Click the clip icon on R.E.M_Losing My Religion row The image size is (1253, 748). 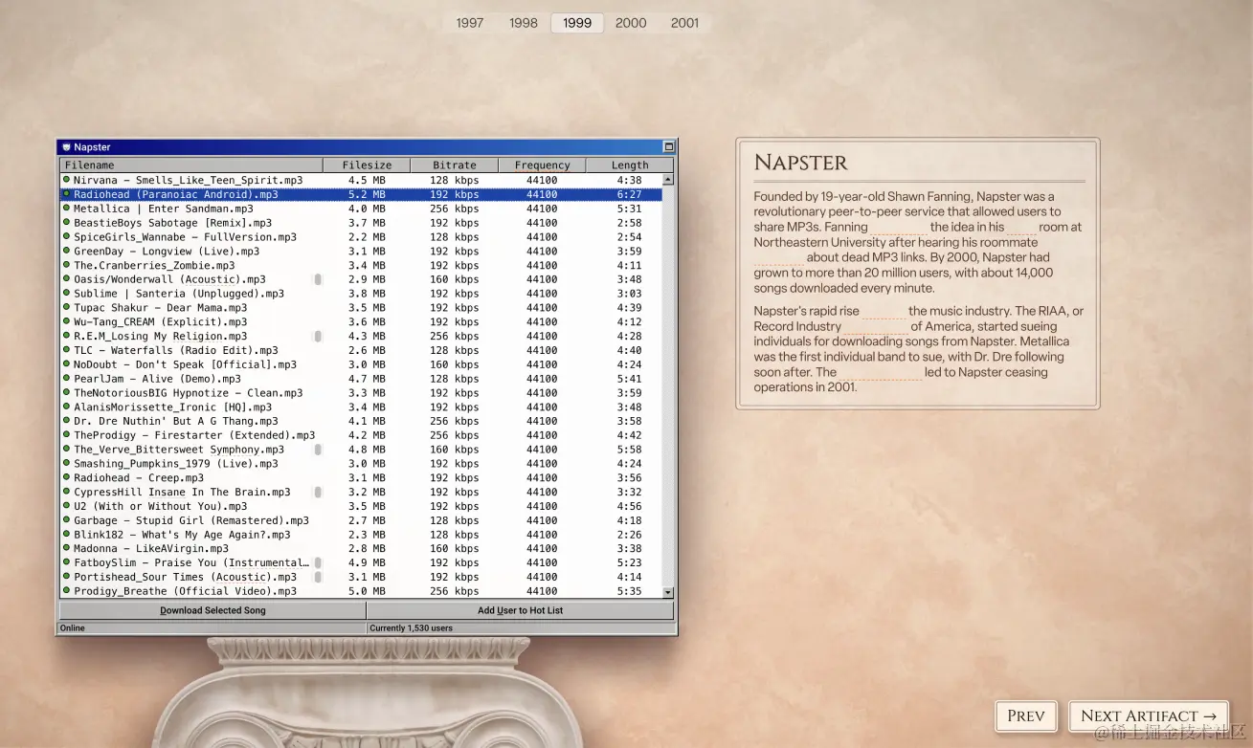click(318, 336)
